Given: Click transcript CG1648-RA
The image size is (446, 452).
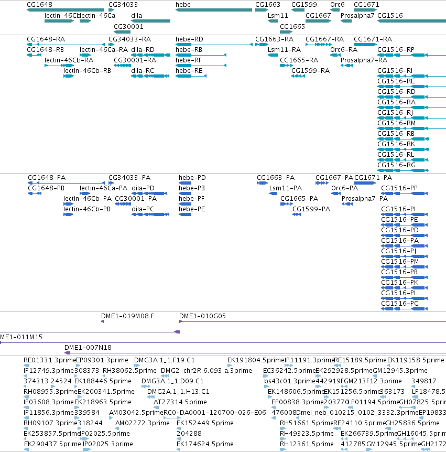Looking at the screenshot, I should point(66,45).
